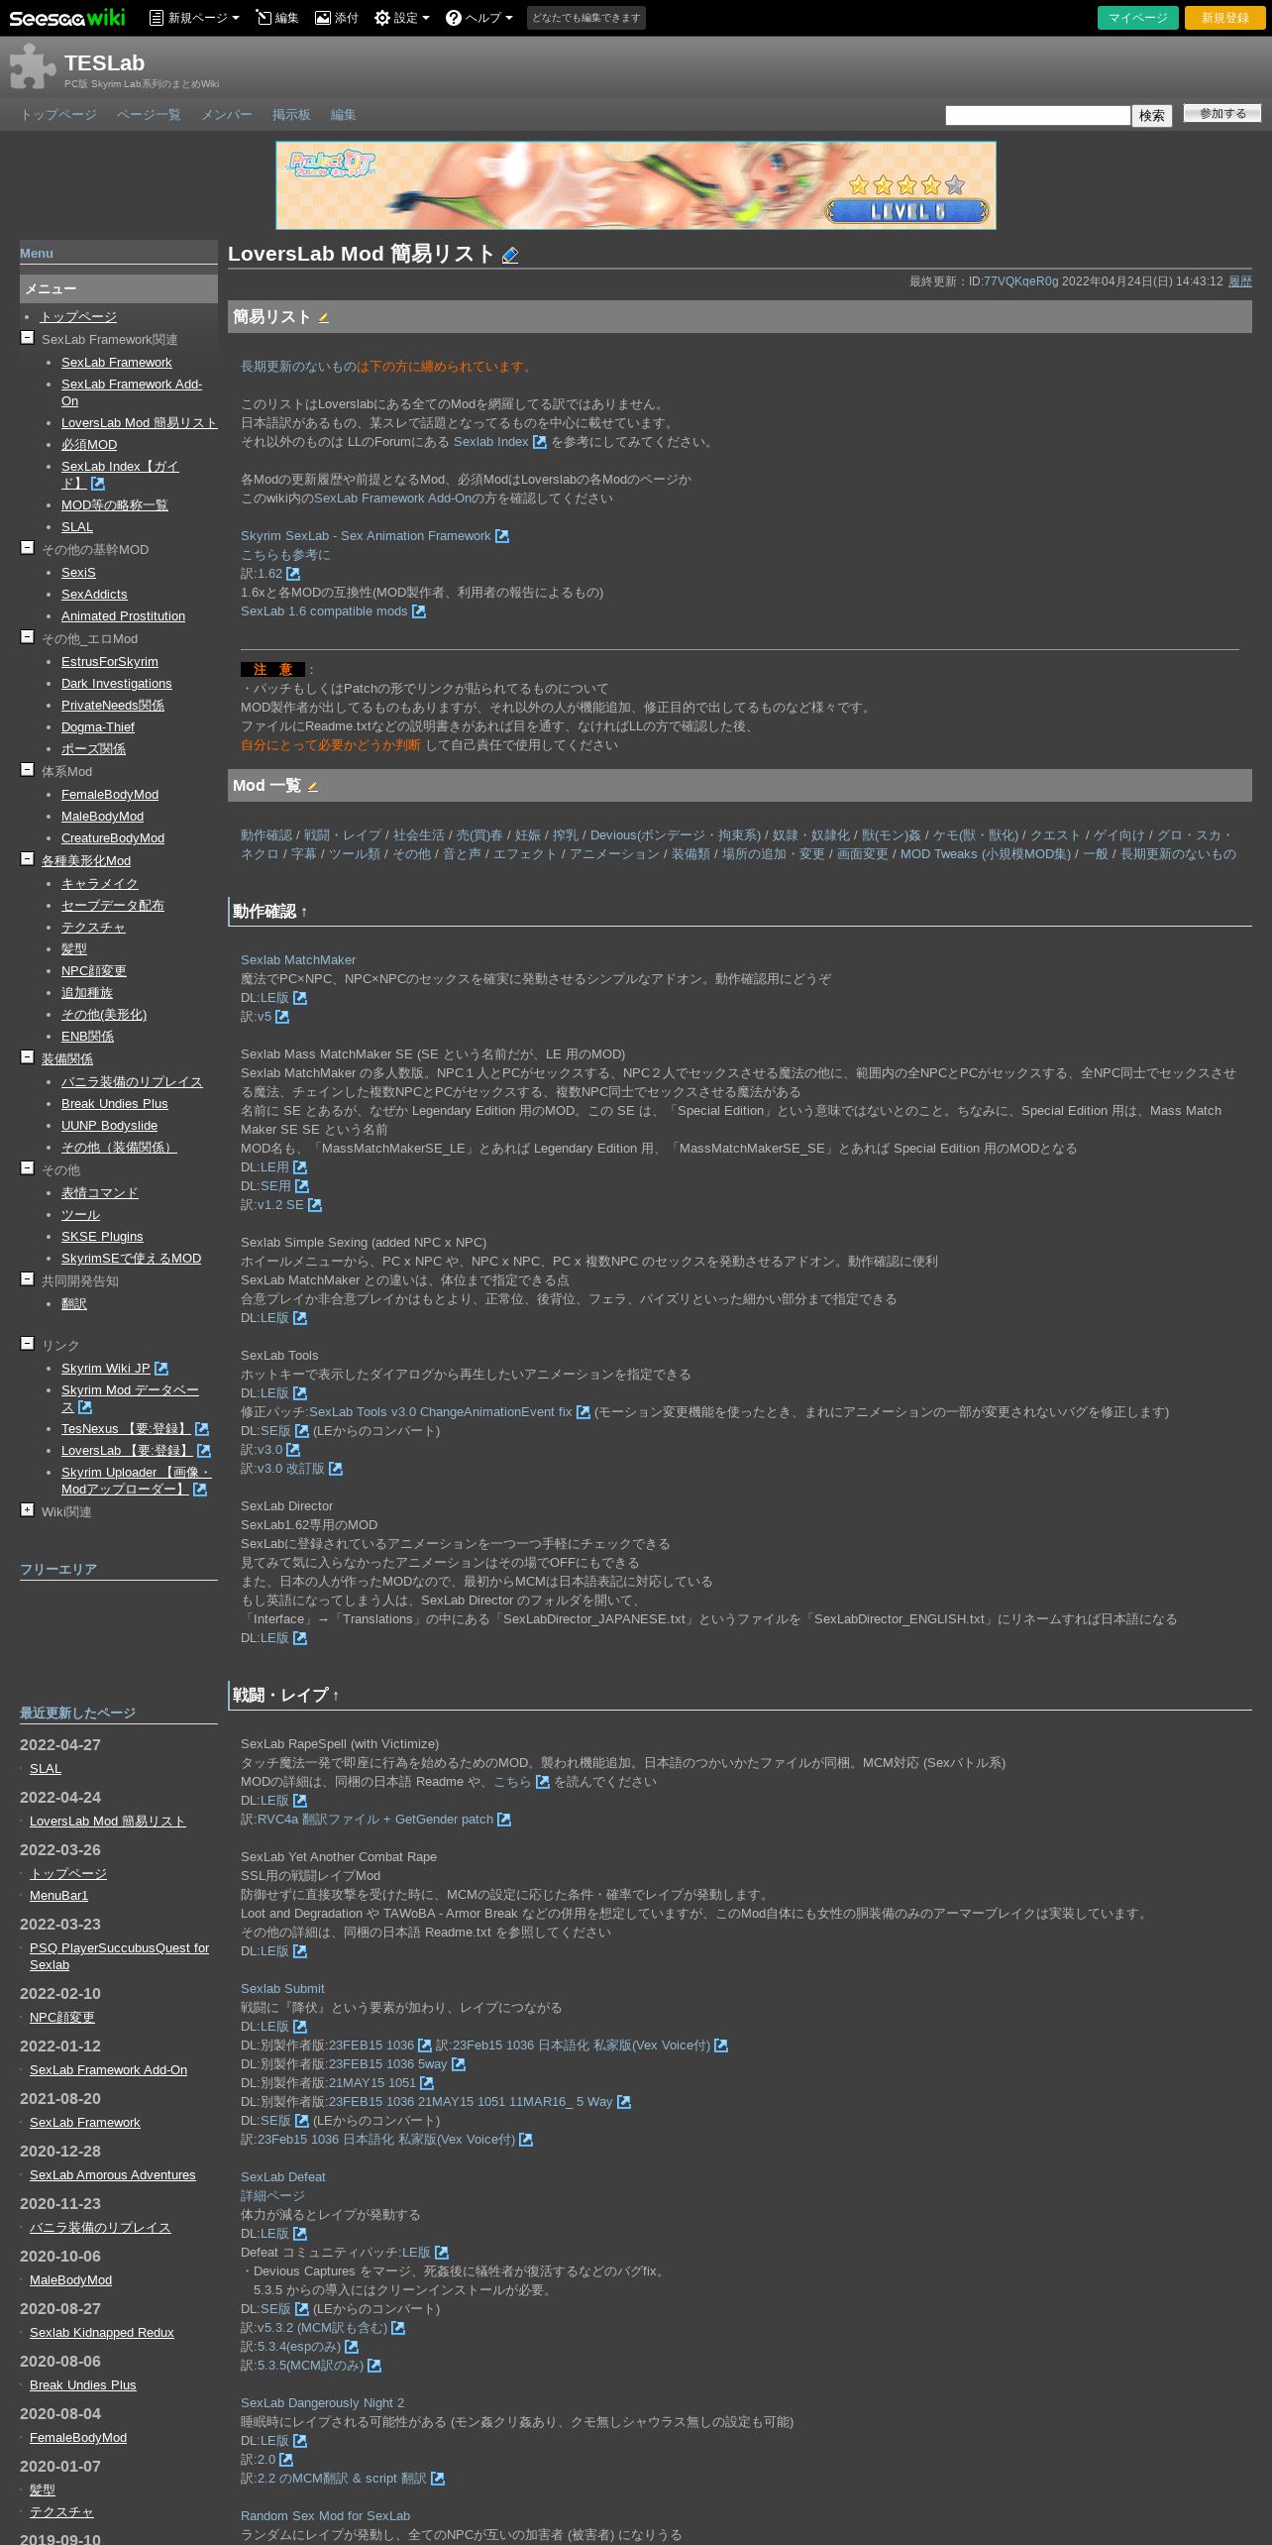This screenshot has height=2545, width=1272.
Task: Click external icon after Defeat コミュニティパッチ:LE版
Action: [x=442, y=2253]
